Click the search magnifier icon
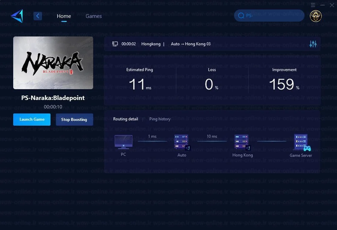This screenshot has height=230, width=337. tap(241, 16)
